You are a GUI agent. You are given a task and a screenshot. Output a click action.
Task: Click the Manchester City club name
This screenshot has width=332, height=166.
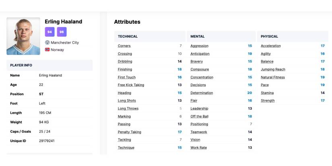(x=65, y=43)
